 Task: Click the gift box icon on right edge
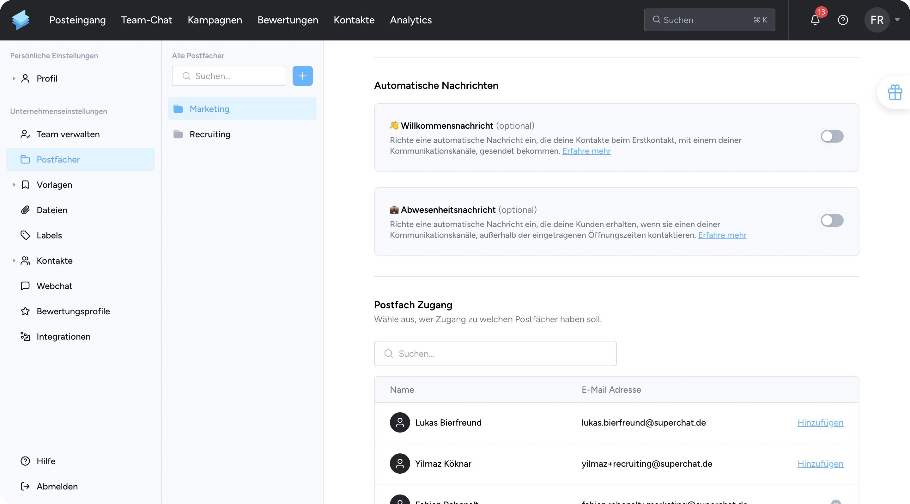(895, 93)
